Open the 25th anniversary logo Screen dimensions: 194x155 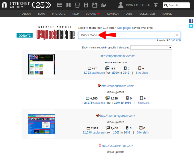coord(41,5)
